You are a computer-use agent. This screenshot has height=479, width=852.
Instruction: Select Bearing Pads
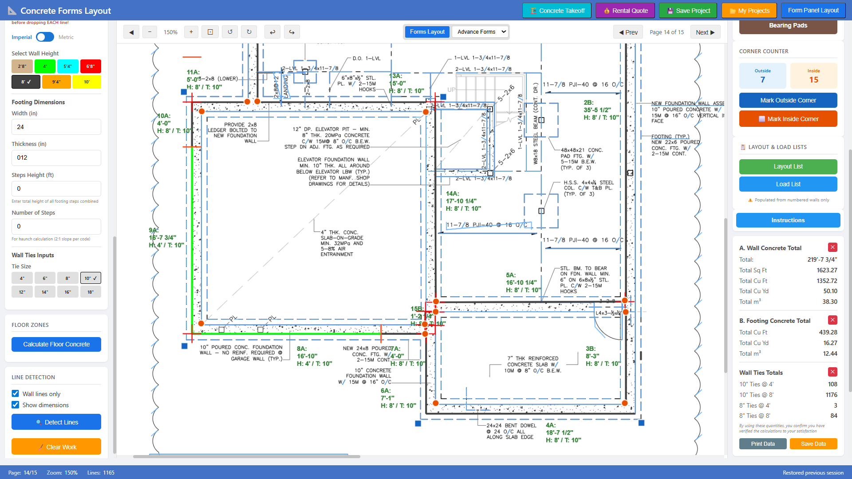788,26
